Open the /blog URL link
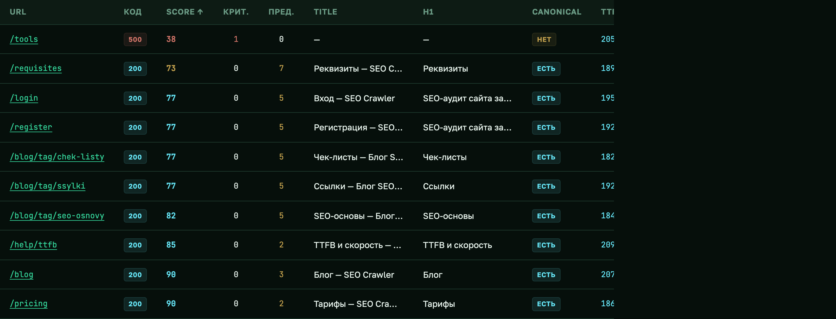The width and height of the screenshot is (836, 319). [x=22, y=274]
